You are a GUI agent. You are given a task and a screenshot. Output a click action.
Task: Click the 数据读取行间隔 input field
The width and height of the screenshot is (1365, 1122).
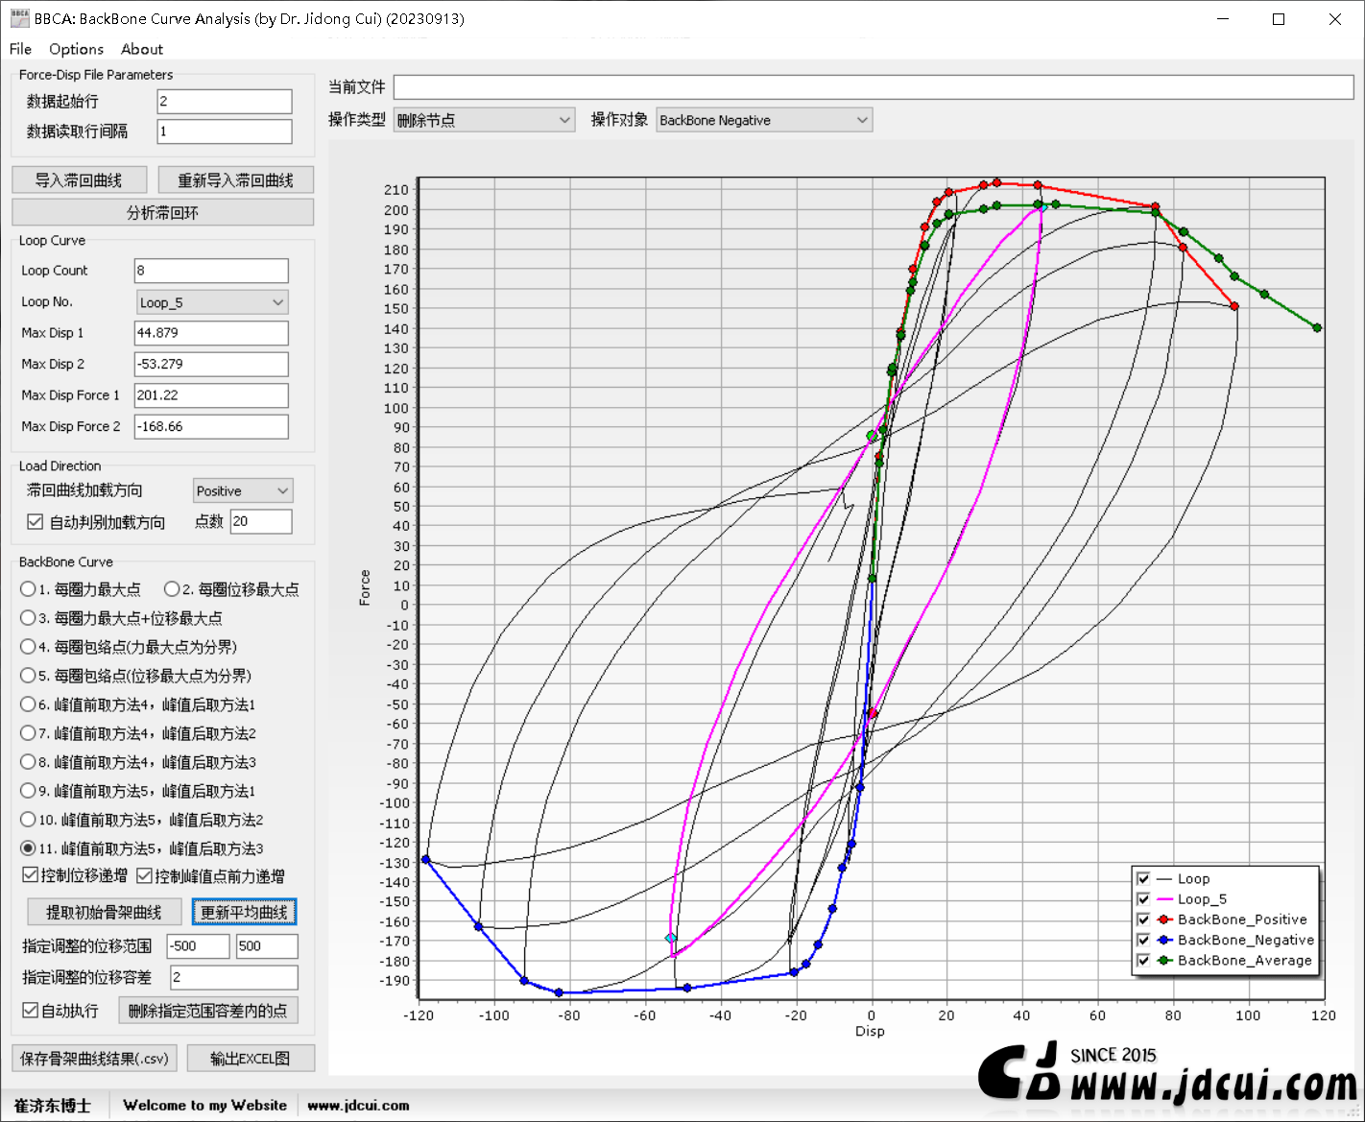tap(225, 131)
